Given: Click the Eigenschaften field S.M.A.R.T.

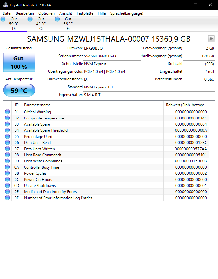Looking at the screenshot, I should pyautogui.click(x=149, y=95).
